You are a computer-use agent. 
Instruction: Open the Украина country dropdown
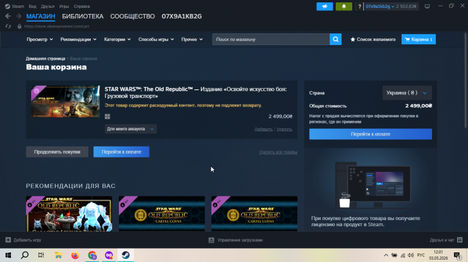coord(407,93)
